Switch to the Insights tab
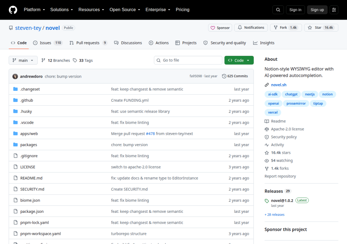 click(264, 43)
